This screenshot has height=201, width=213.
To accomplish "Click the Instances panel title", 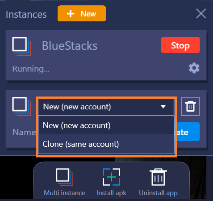I will tap(26, 14).
